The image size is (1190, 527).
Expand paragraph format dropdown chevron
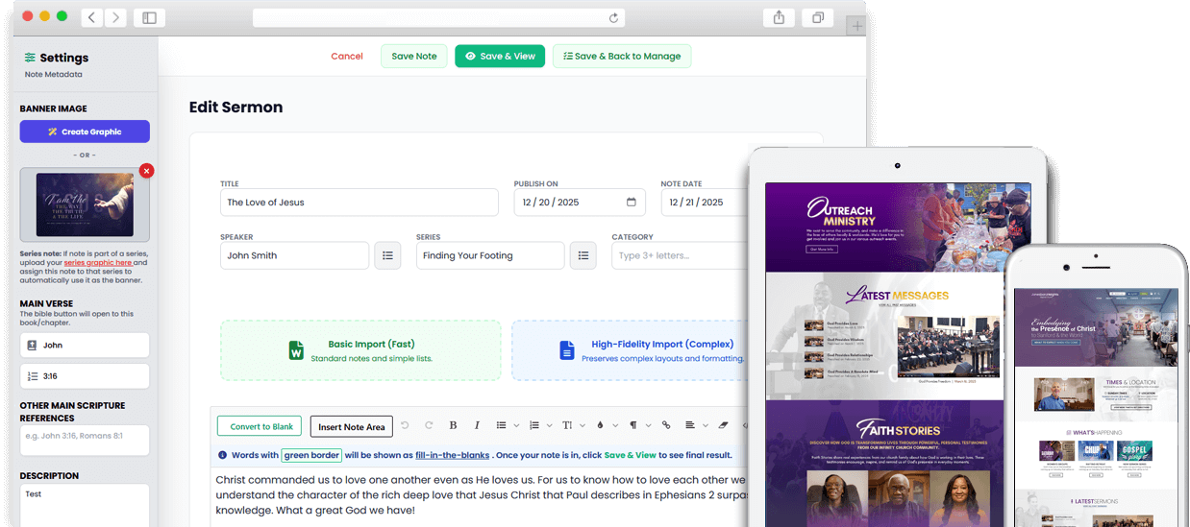(x=649, y=425)
